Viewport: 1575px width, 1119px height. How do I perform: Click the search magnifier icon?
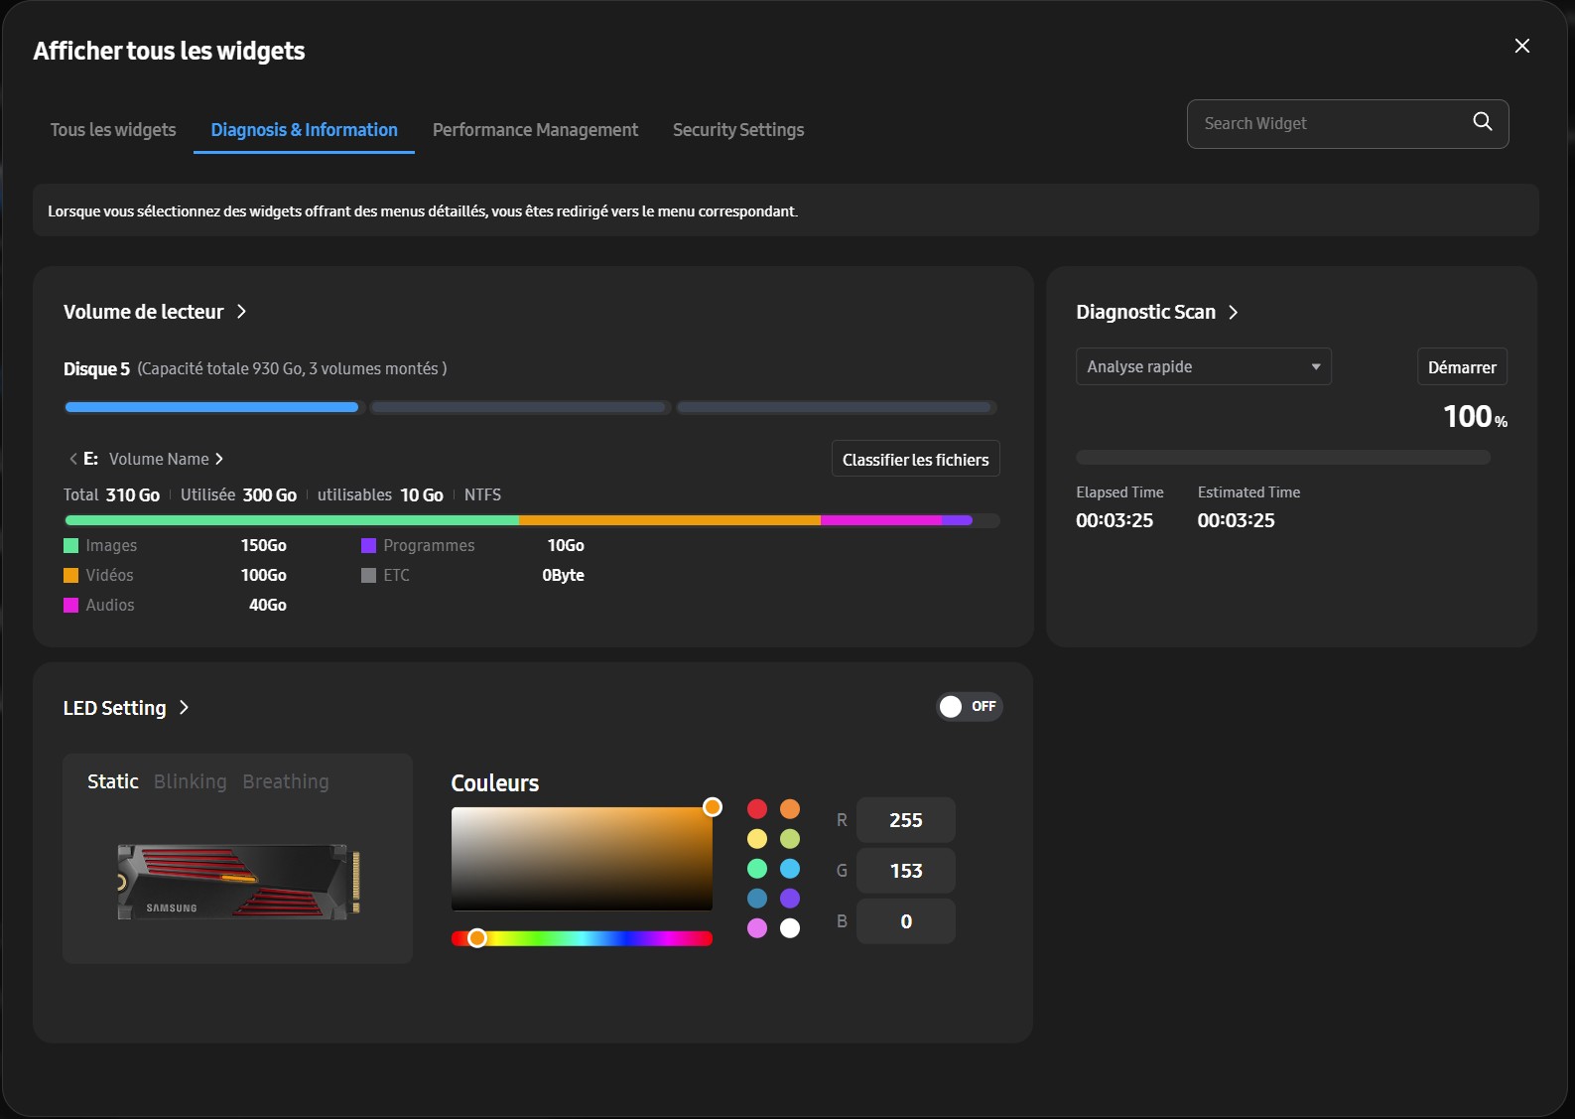click(x=1482, y=122)
